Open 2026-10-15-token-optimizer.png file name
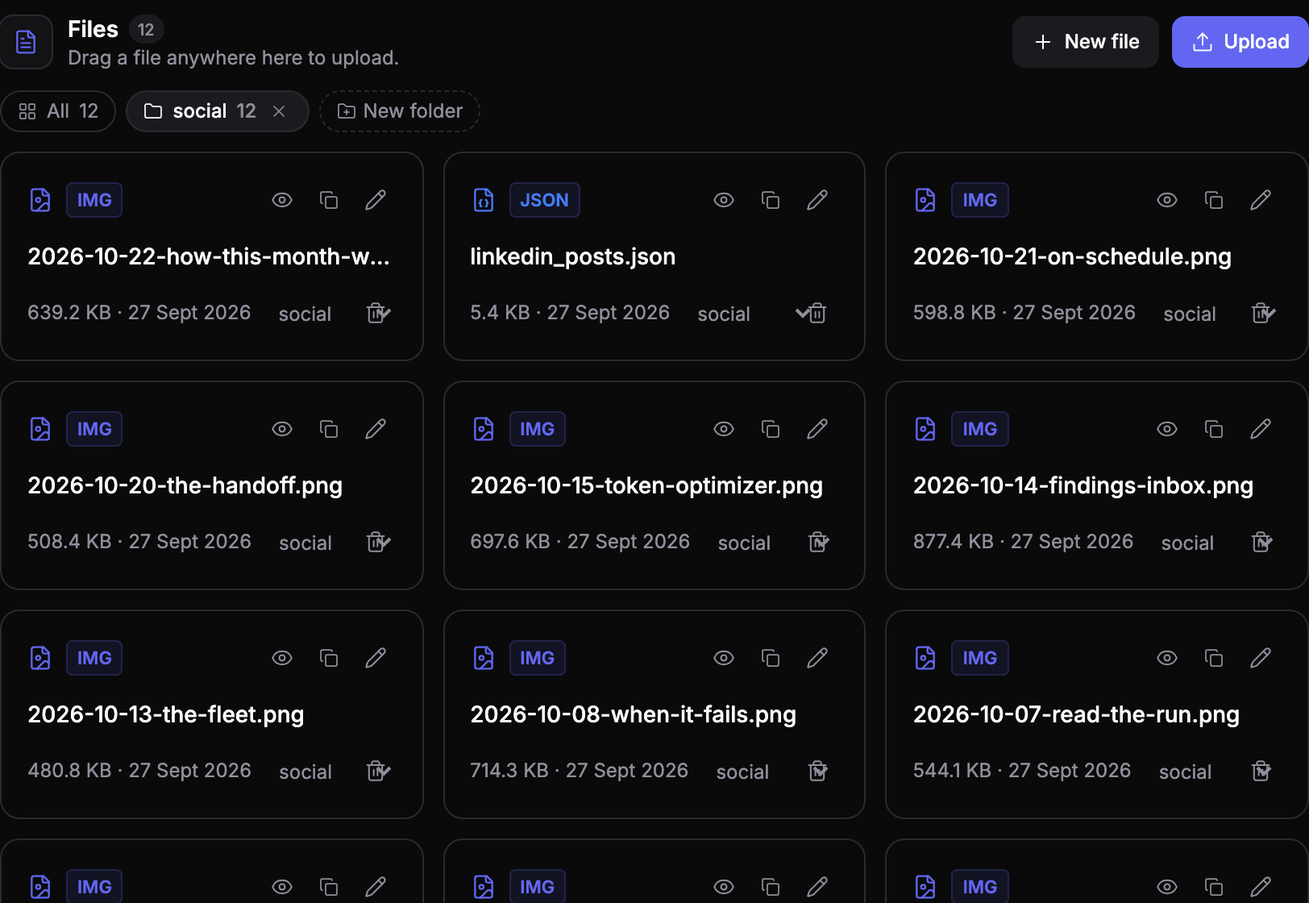Viewport: 1309px width, 903px height. click(646, 485)
